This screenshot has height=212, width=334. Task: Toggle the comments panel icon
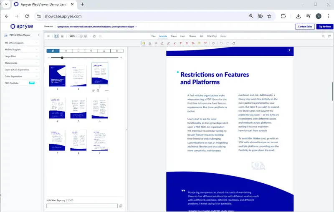coord(329,36)
